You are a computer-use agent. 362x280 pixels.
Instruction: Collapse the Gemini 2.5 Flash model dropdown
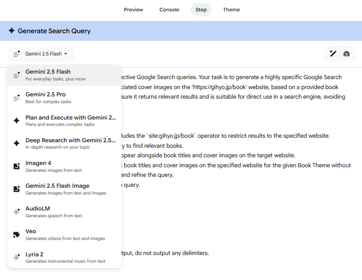pos(41,54)
